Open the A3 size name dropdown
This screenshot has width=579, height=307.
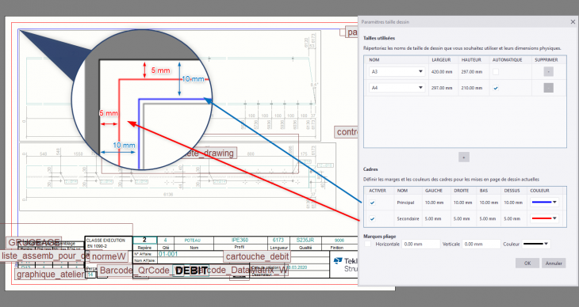tap(397, 71)
